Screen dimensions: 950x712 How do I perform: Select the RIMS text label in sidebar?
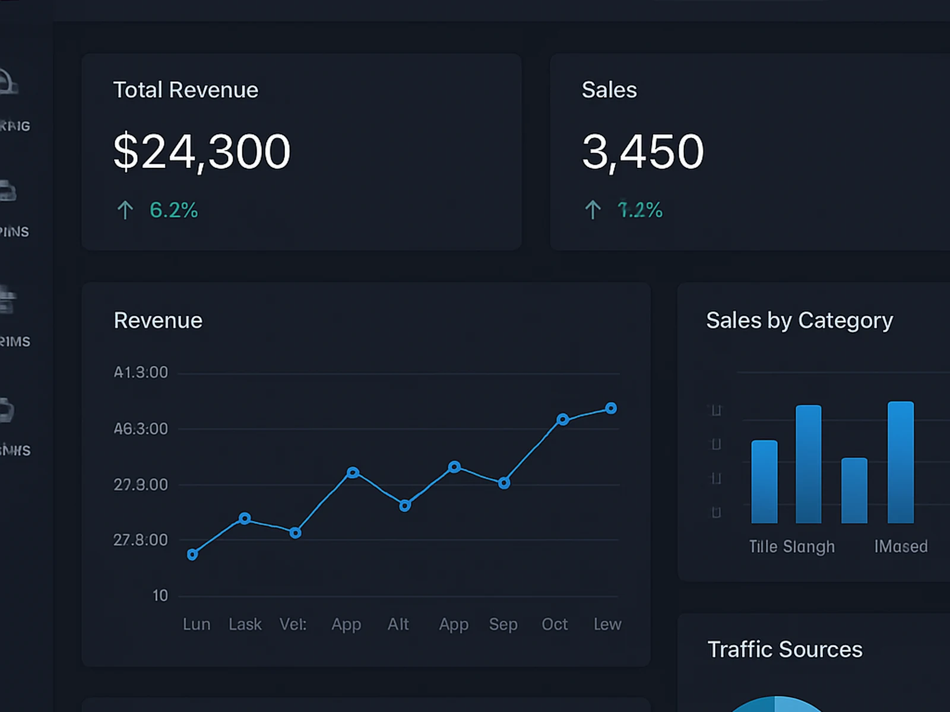[x=15, y=342]
